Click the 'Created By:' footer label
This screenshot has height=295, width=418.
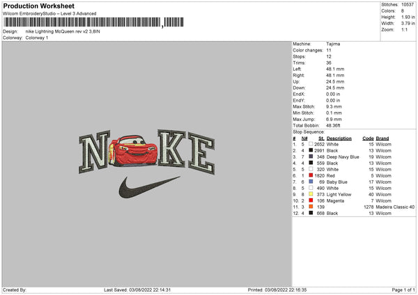tap(15, 289)
